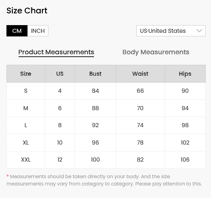Select the Product Measurements tab
211x198 pixels.
coord(56,52)
